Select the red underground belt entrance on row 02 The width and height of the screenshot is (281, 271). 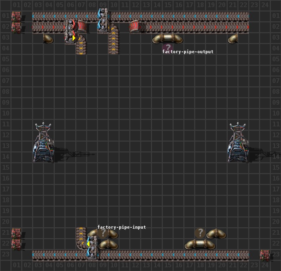tap(134, 27)
